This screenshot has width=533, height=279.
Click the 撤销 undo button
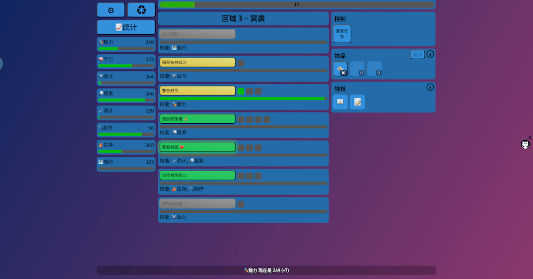point(417,54)
